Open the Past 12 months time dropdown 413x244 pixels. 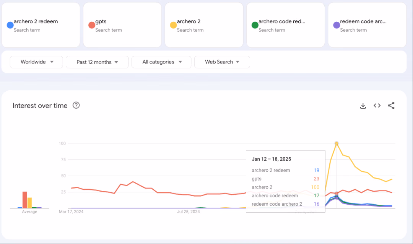pos(97,62)
